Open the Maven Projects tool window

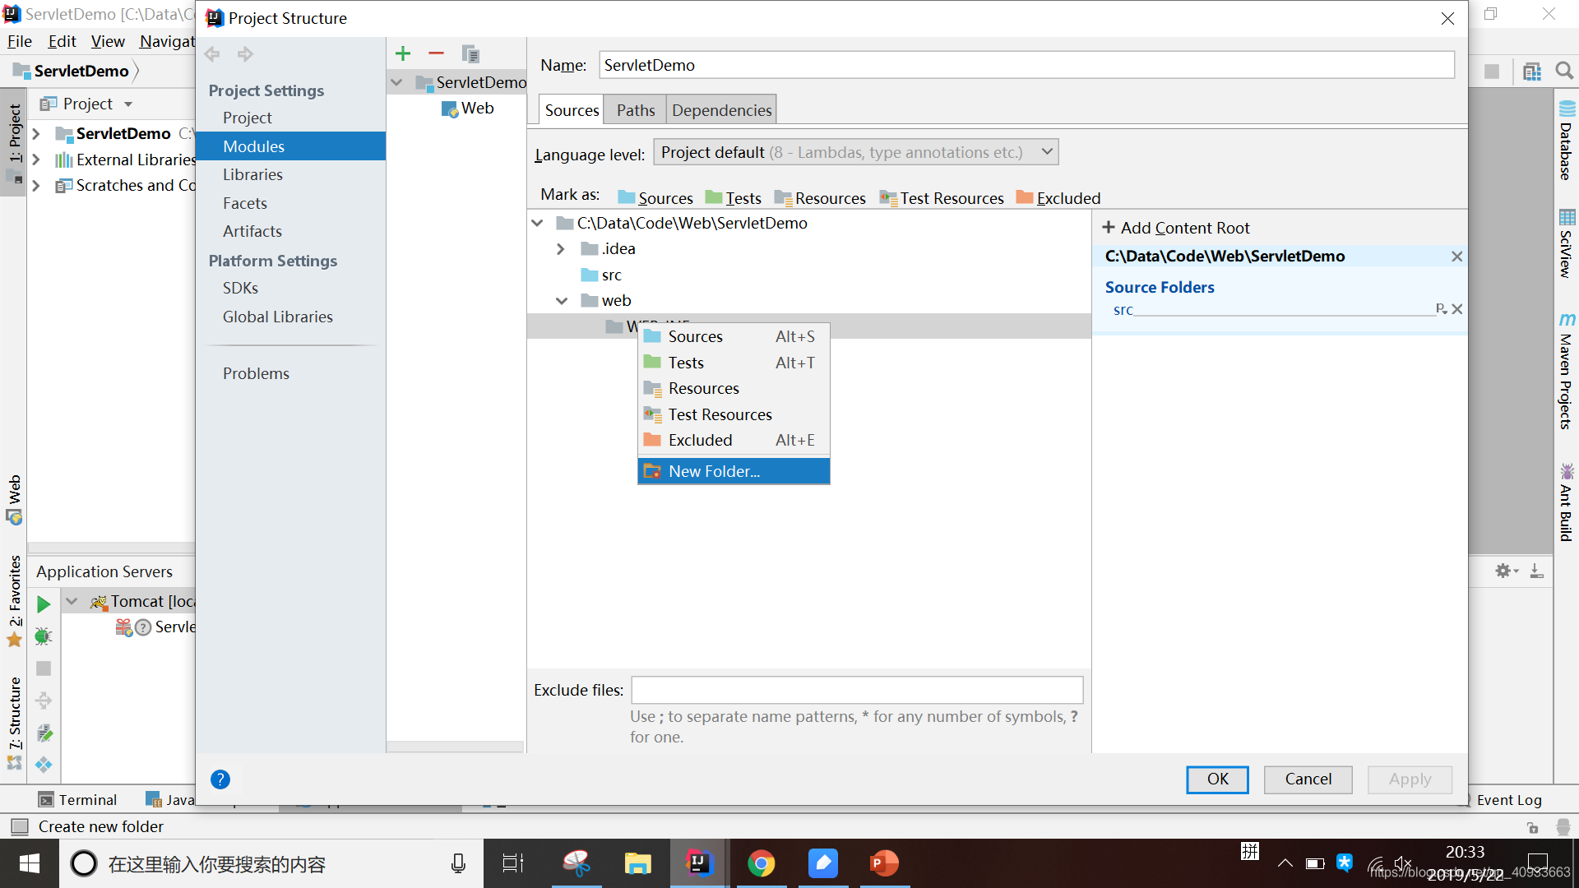pyautogui.click(x=1567, y=371)
